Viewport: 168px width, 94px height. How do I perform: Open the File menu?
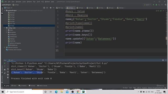[6, 2]
